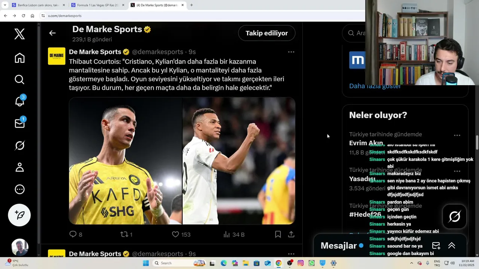Close the Benfica Lisbon tab

pos(64,5)
